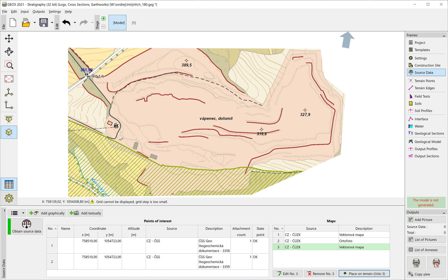The width and height of the screenshot is (448, 280).
Task: Activate the zoom region tool
Action: [x=9, y=65]
